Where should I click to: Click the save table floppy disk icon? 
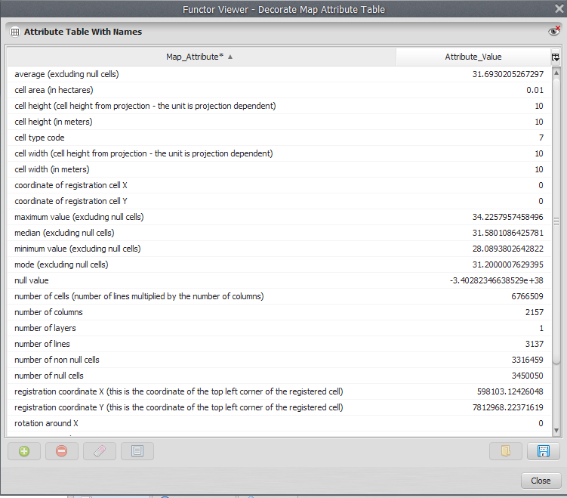[x=543, y=451]
